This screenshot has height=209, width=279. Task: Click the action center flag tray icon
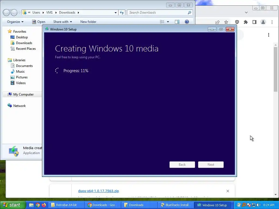(x=249, y=205)
